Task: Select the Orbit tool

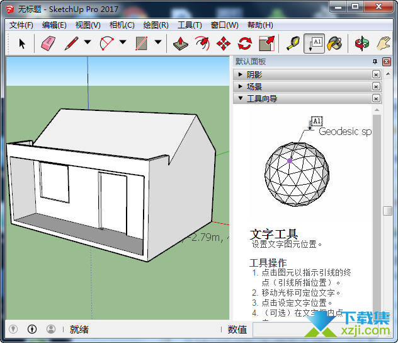Action: (x=361, y=43)
